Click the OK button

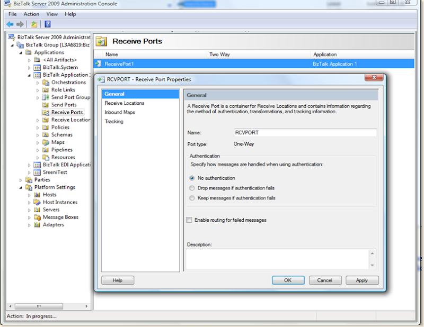click(288, 280)
